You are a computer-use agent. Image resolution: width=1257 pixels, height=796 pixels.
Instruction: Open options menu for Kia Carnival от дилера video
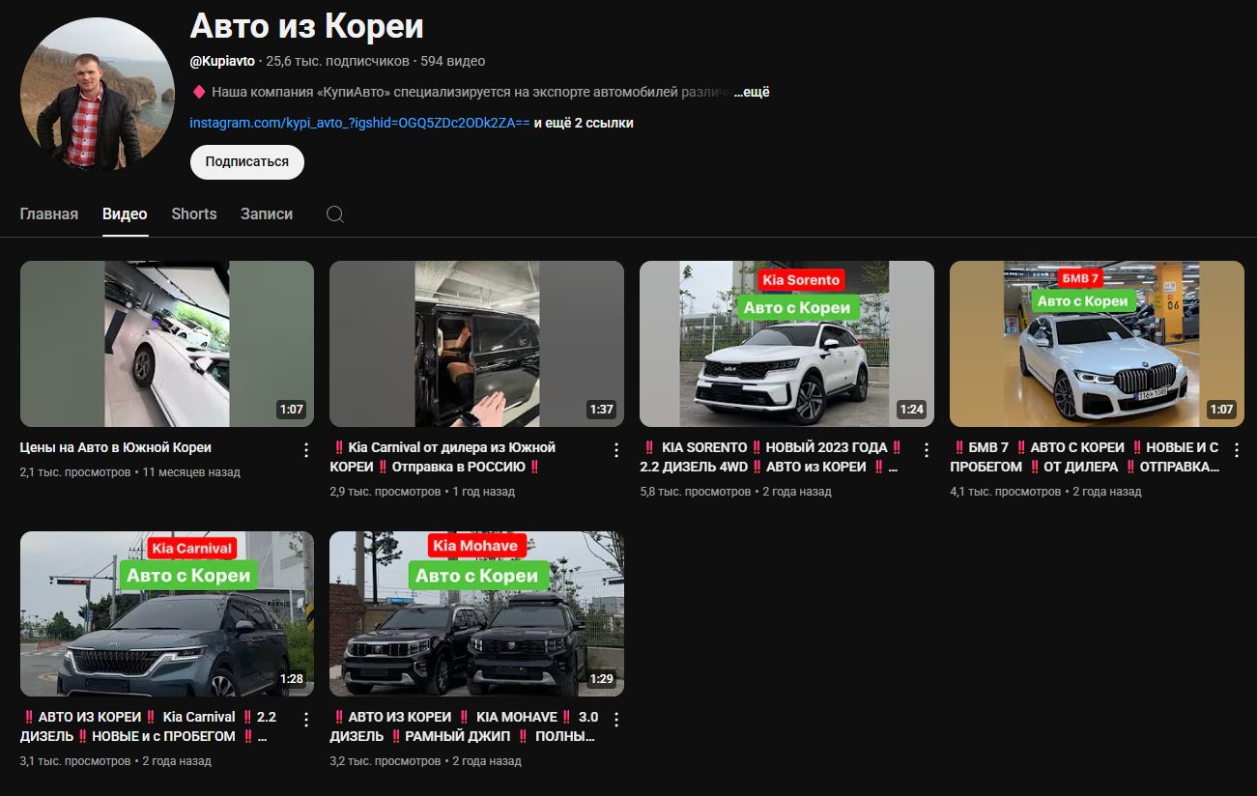(x=616, y=450)
